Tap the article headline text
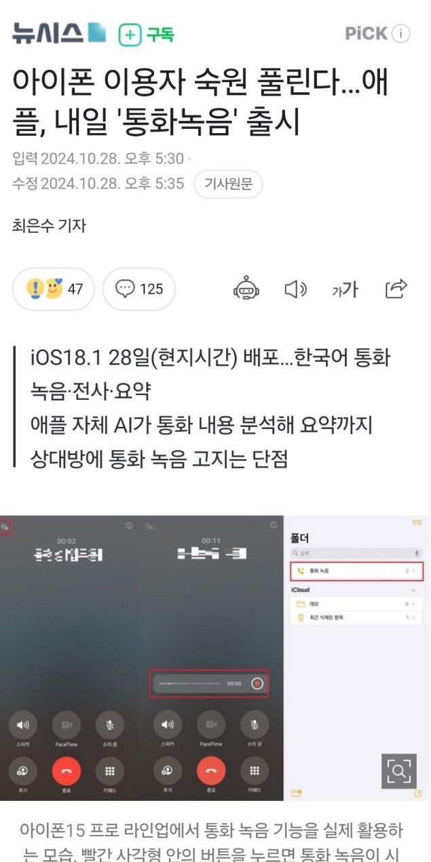Image resolution: width=431 pixels, height=862 pixels. [x=200, y=101]
